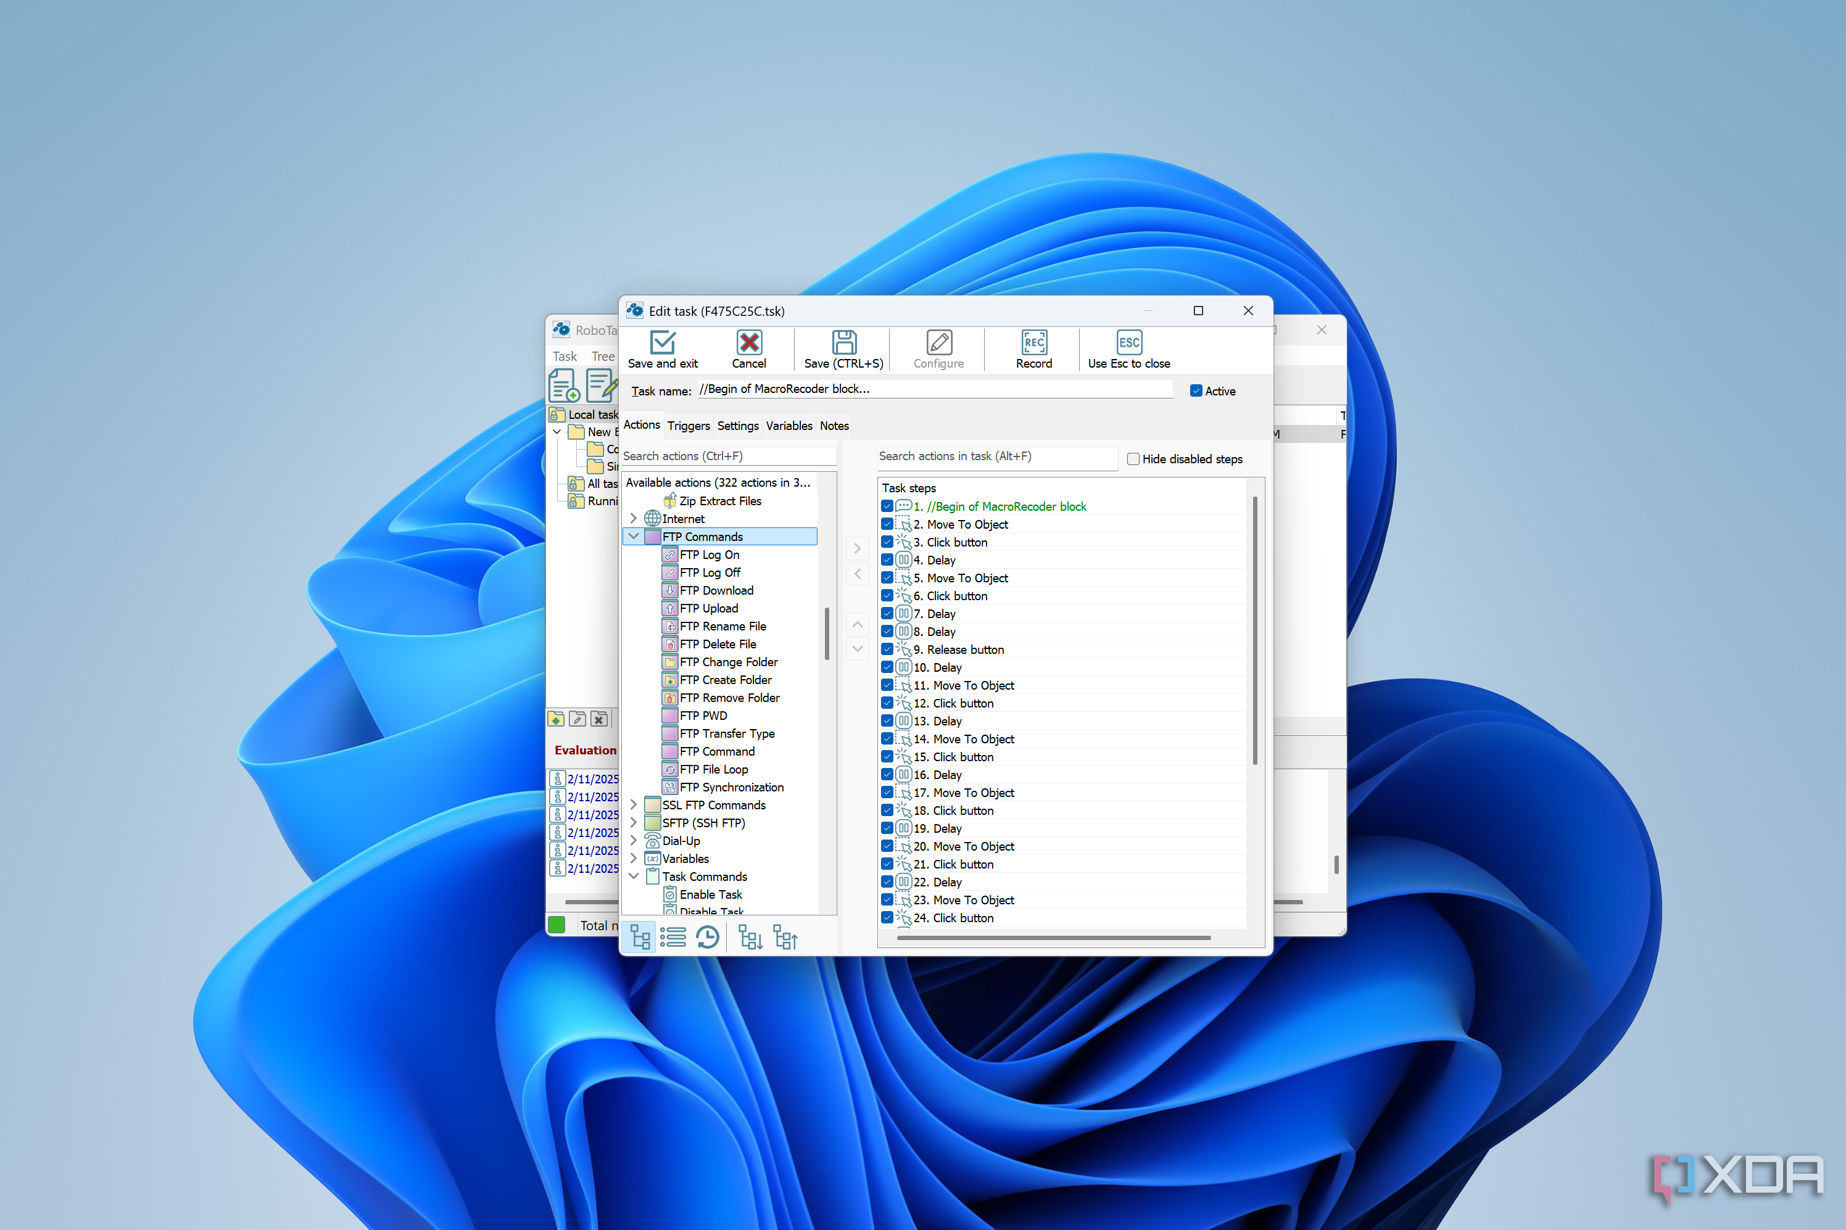This screenshot has width=1846, height=1230.
Task: Expand SFTP (SSH FTP) category
Action: coord(633,823)
